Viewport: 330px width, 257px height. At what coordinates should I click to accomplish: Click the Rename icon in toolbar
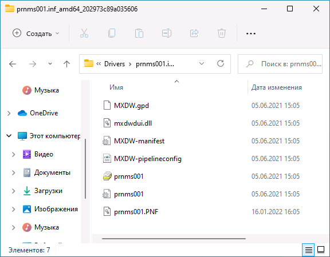(x=167, y=33)
